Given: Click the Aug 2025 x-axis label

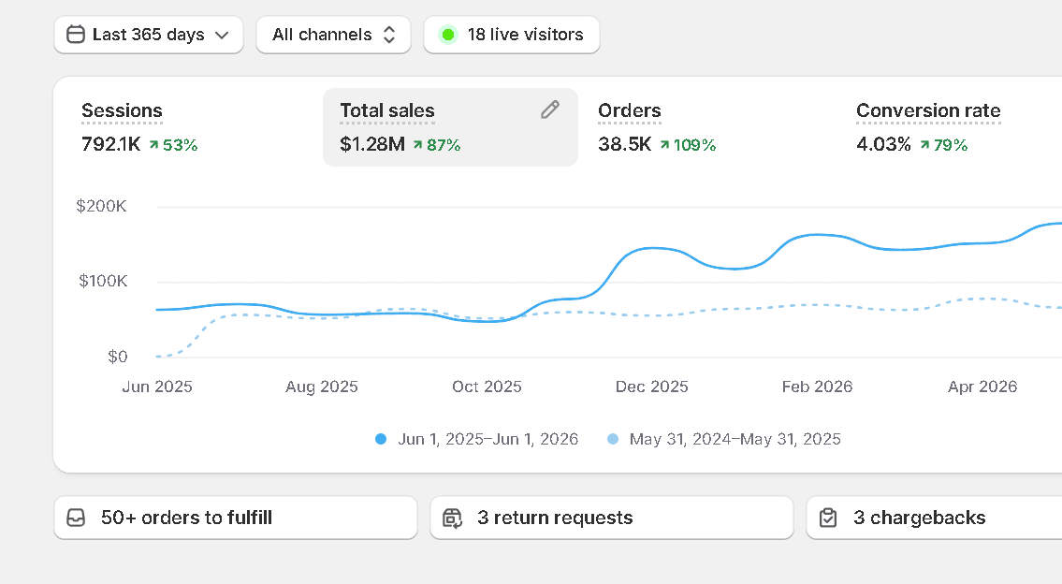Looking at the screenshot, I should click(322, 387).
